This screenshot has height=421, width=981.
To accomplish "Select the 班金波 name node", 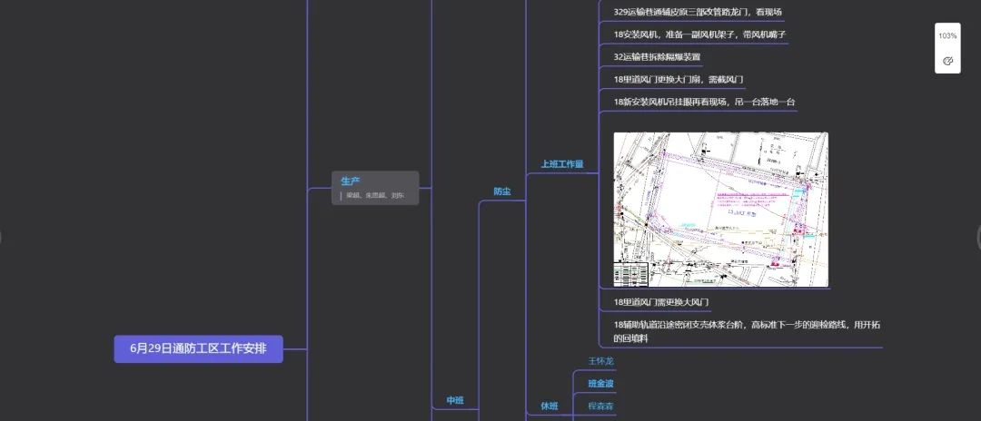I will [x=600, y=384].
